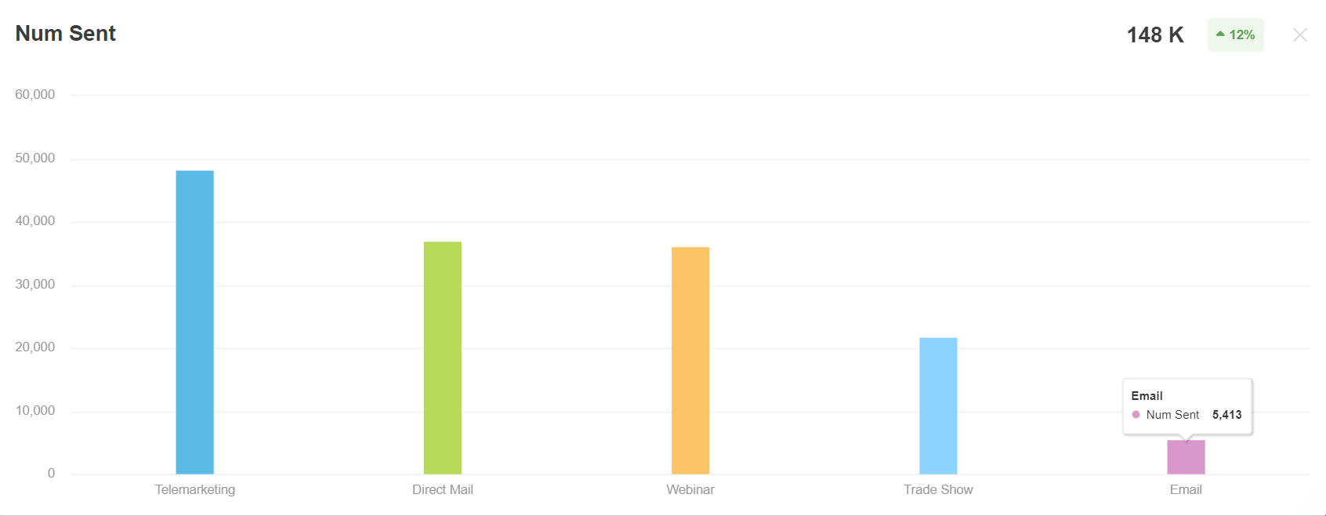1326x516 pixels.
Task: Select the green Direct Mail bar
Action: (443, 358)
